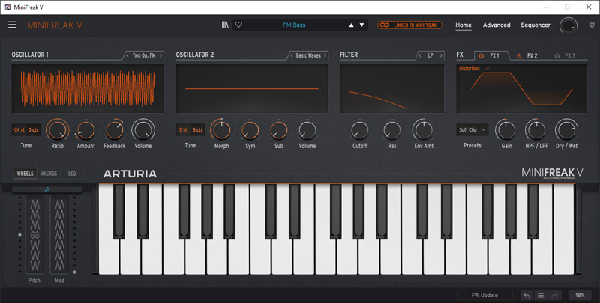Load the previous preset using up arrow
The image size is (600, 303).
349,25
